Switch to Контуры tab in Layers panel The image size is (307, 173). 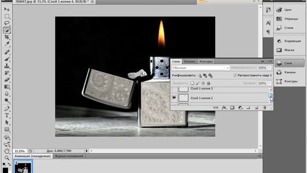[206, 62]
